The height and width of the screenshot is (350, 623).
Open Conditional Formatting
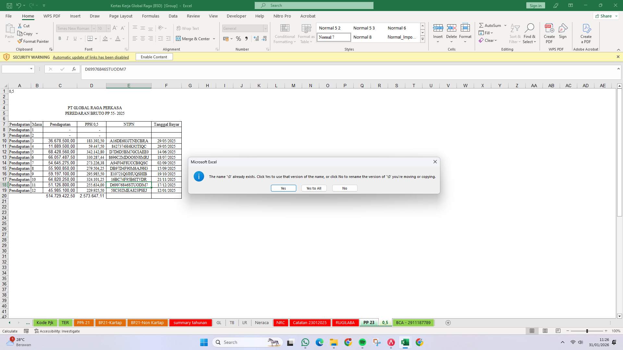click(285, 33)
